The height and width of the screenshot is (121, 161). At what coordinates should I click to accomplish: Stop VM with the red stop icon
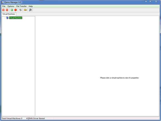pyautogui.click(x=16, y=10)
